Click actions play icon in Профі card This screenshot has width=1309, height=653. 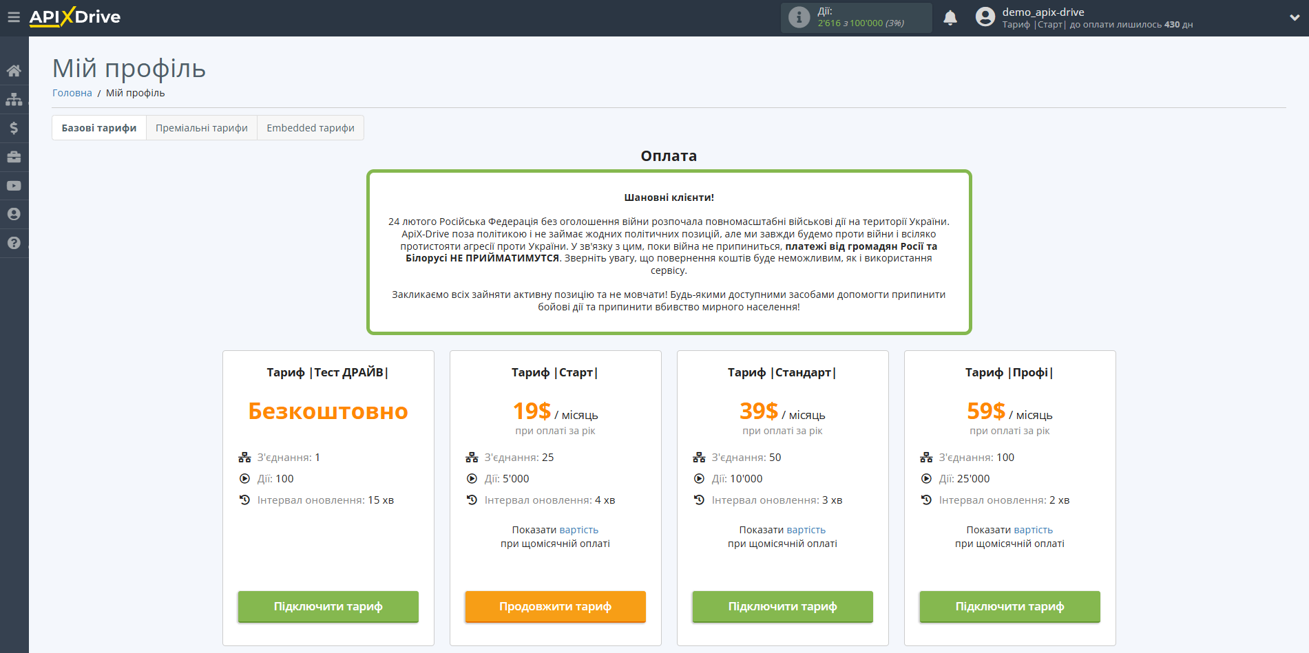[926, 479]
